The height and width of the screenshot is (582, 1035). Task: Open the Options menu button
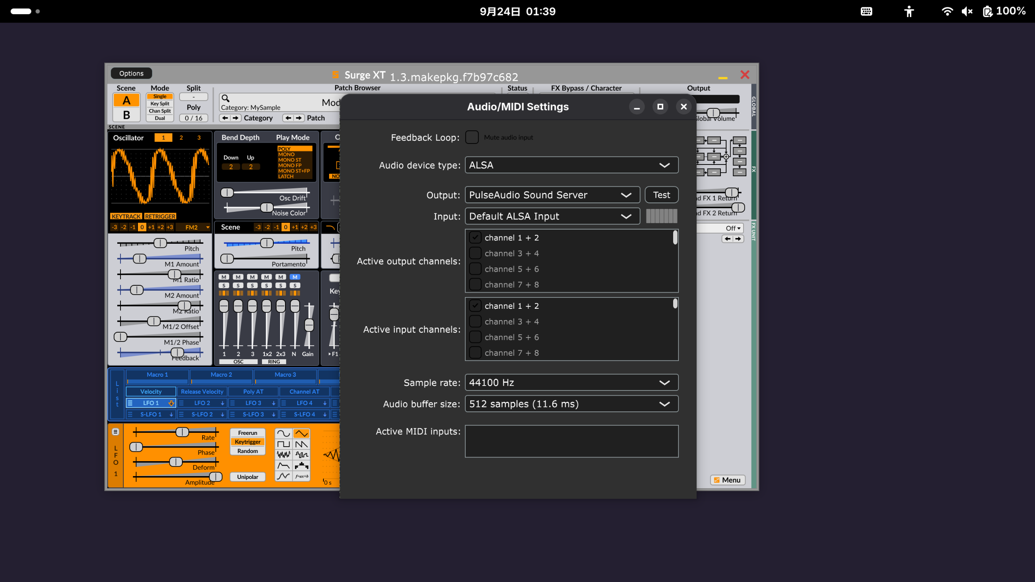(x=131, y=73)
